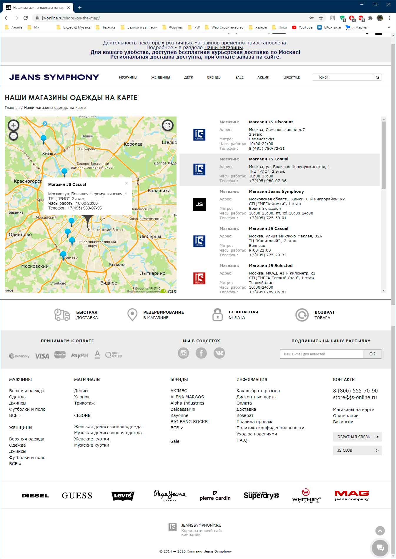396x559 pixels.
Task: Reload the page in browser
Action: pyautogui.click(x=26, y=18)
